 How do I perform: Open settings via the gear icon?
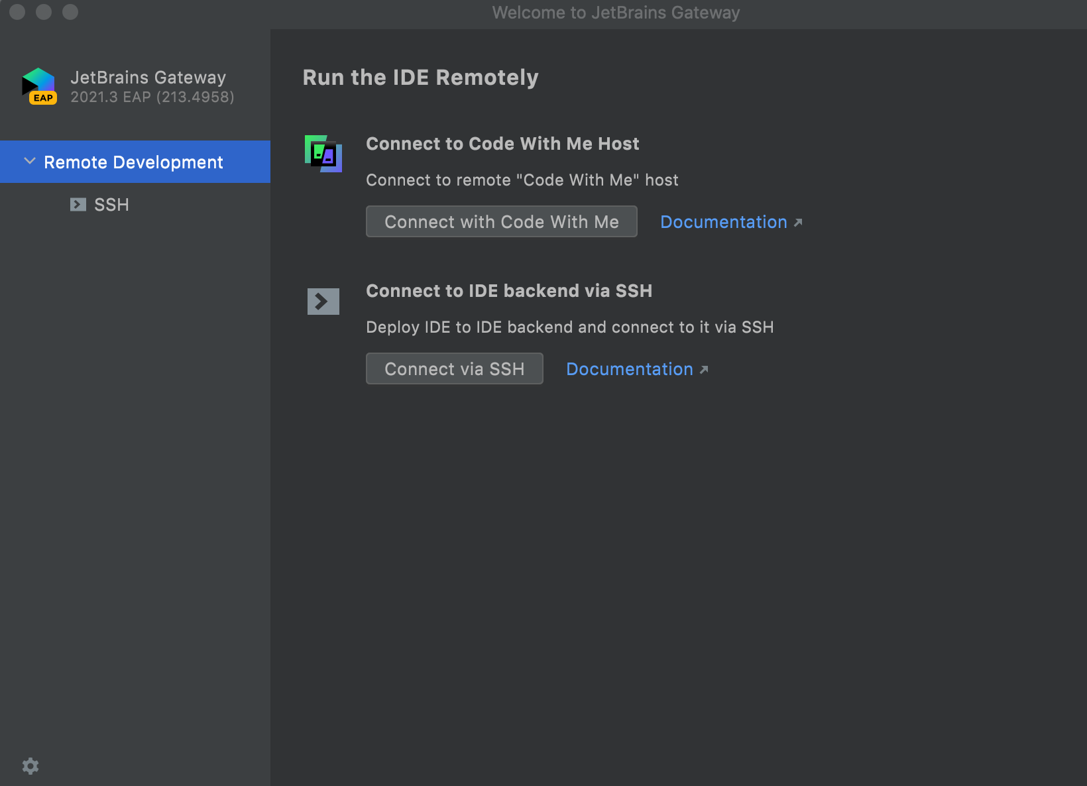[30, 766]
